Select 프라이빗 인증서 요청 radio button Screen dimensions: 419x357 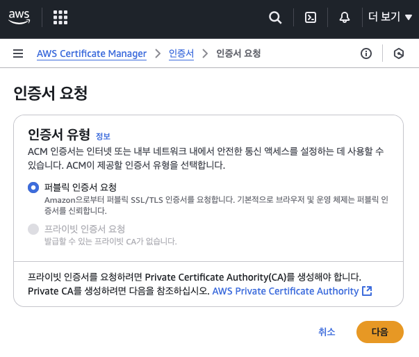[33, 229]
